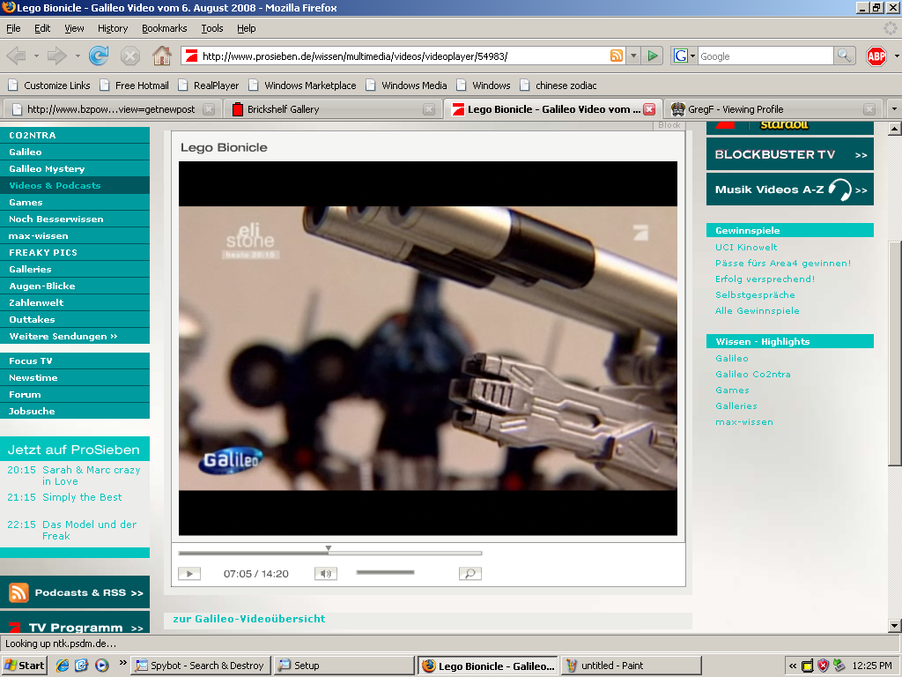Viewport: 902px width, 677px height.
Task: Reload the page with the refresh icon
Action: click(x=99, y=56)
